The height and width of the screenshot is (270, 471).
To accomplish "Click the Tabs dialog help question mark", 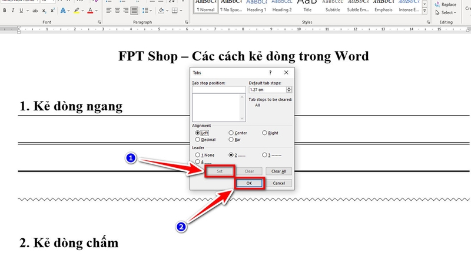I will coord(270,72).
